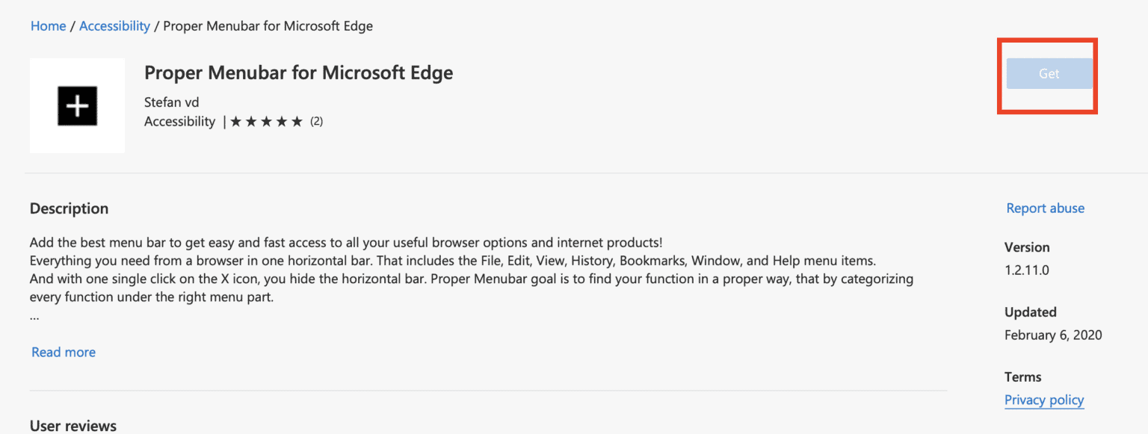
Task: Select the fifth rating star
Action: point(295,120)
